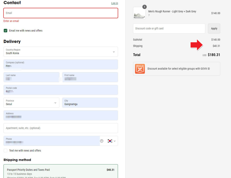231x178 pixels.
Task: Click the Phone number field
Action: (x=52, y=141)
